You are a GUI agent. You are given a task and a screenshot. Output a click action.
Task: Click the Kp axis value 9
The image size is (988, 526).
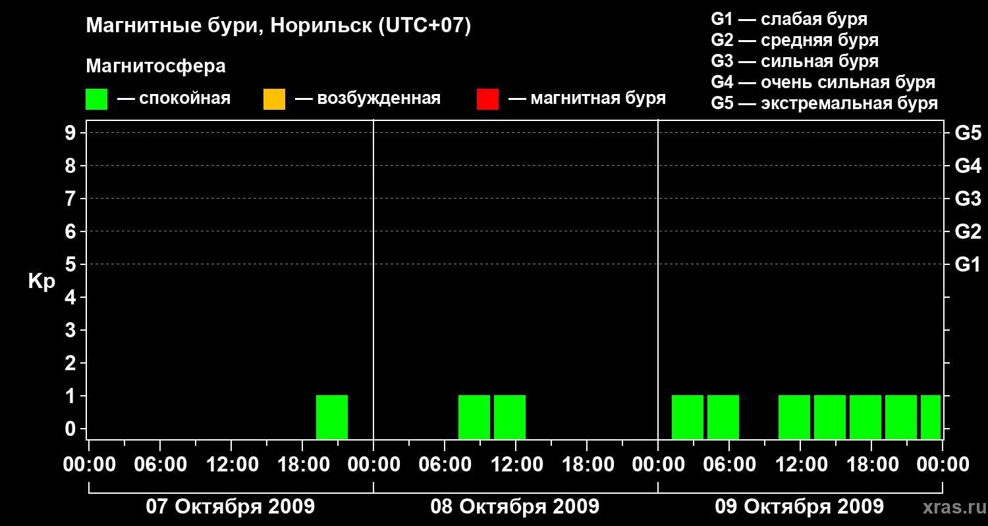tap(72, 133)
